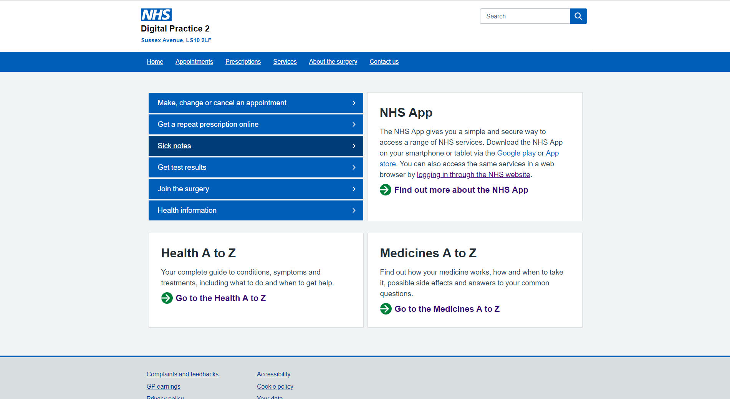Click chevron on Health information row

pos(354,210)
